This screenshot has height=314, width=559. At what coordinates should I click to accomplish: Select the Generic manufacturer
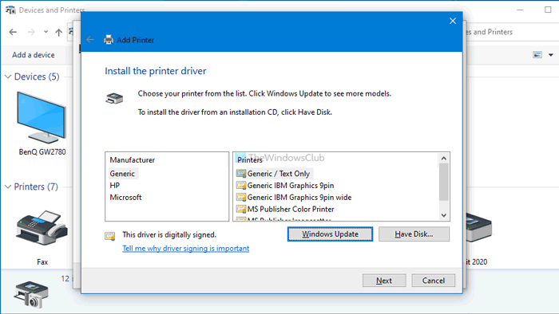[122, 174]
